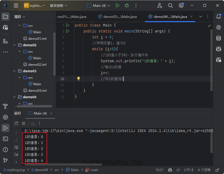Collapse the demo02 module node
The height and width of the screenshot is (174, 224).
[x=14, y=45]
